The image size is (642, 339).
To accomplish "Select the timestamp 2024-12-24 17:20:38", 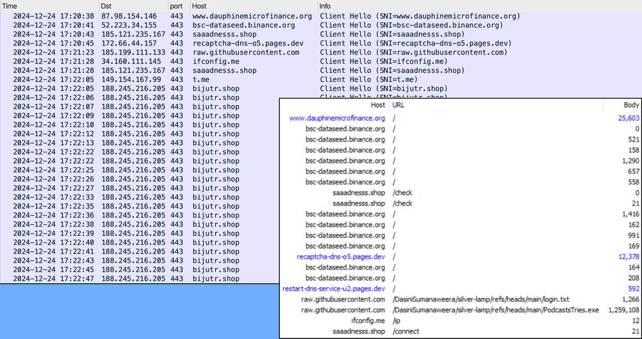I will [53, 17].
